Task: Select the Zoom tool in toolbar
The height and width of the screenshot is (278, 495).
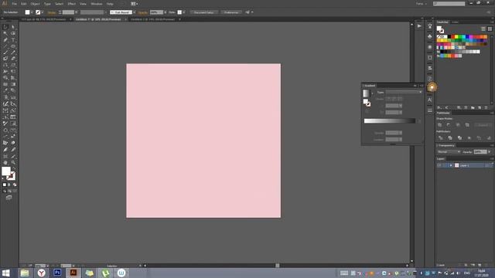Action: pyautogui.click(x=13, y=163)
